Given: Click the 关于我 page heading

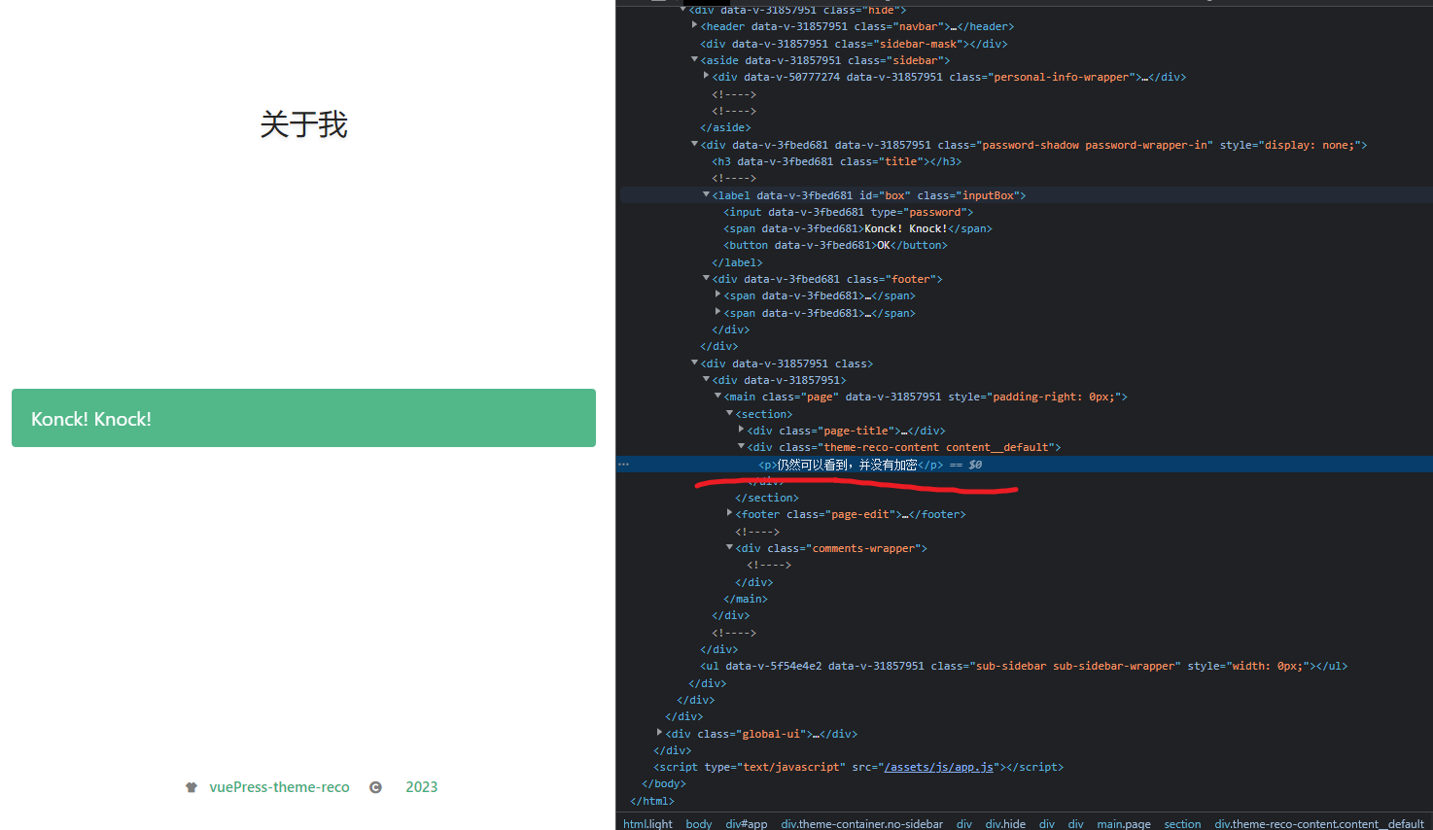Looking at the screenshot, I should tap(303, 124).
